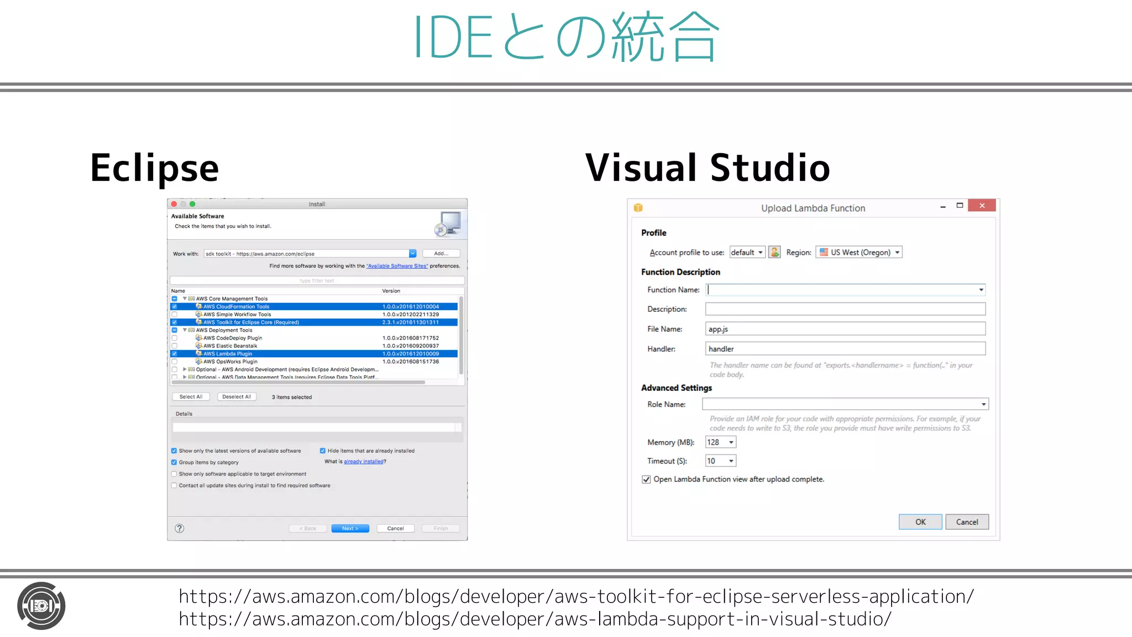This screenshot has width=1132, height=637.
Task: Collapse the AWS Core Management Tools tree node
Action: 185,299
